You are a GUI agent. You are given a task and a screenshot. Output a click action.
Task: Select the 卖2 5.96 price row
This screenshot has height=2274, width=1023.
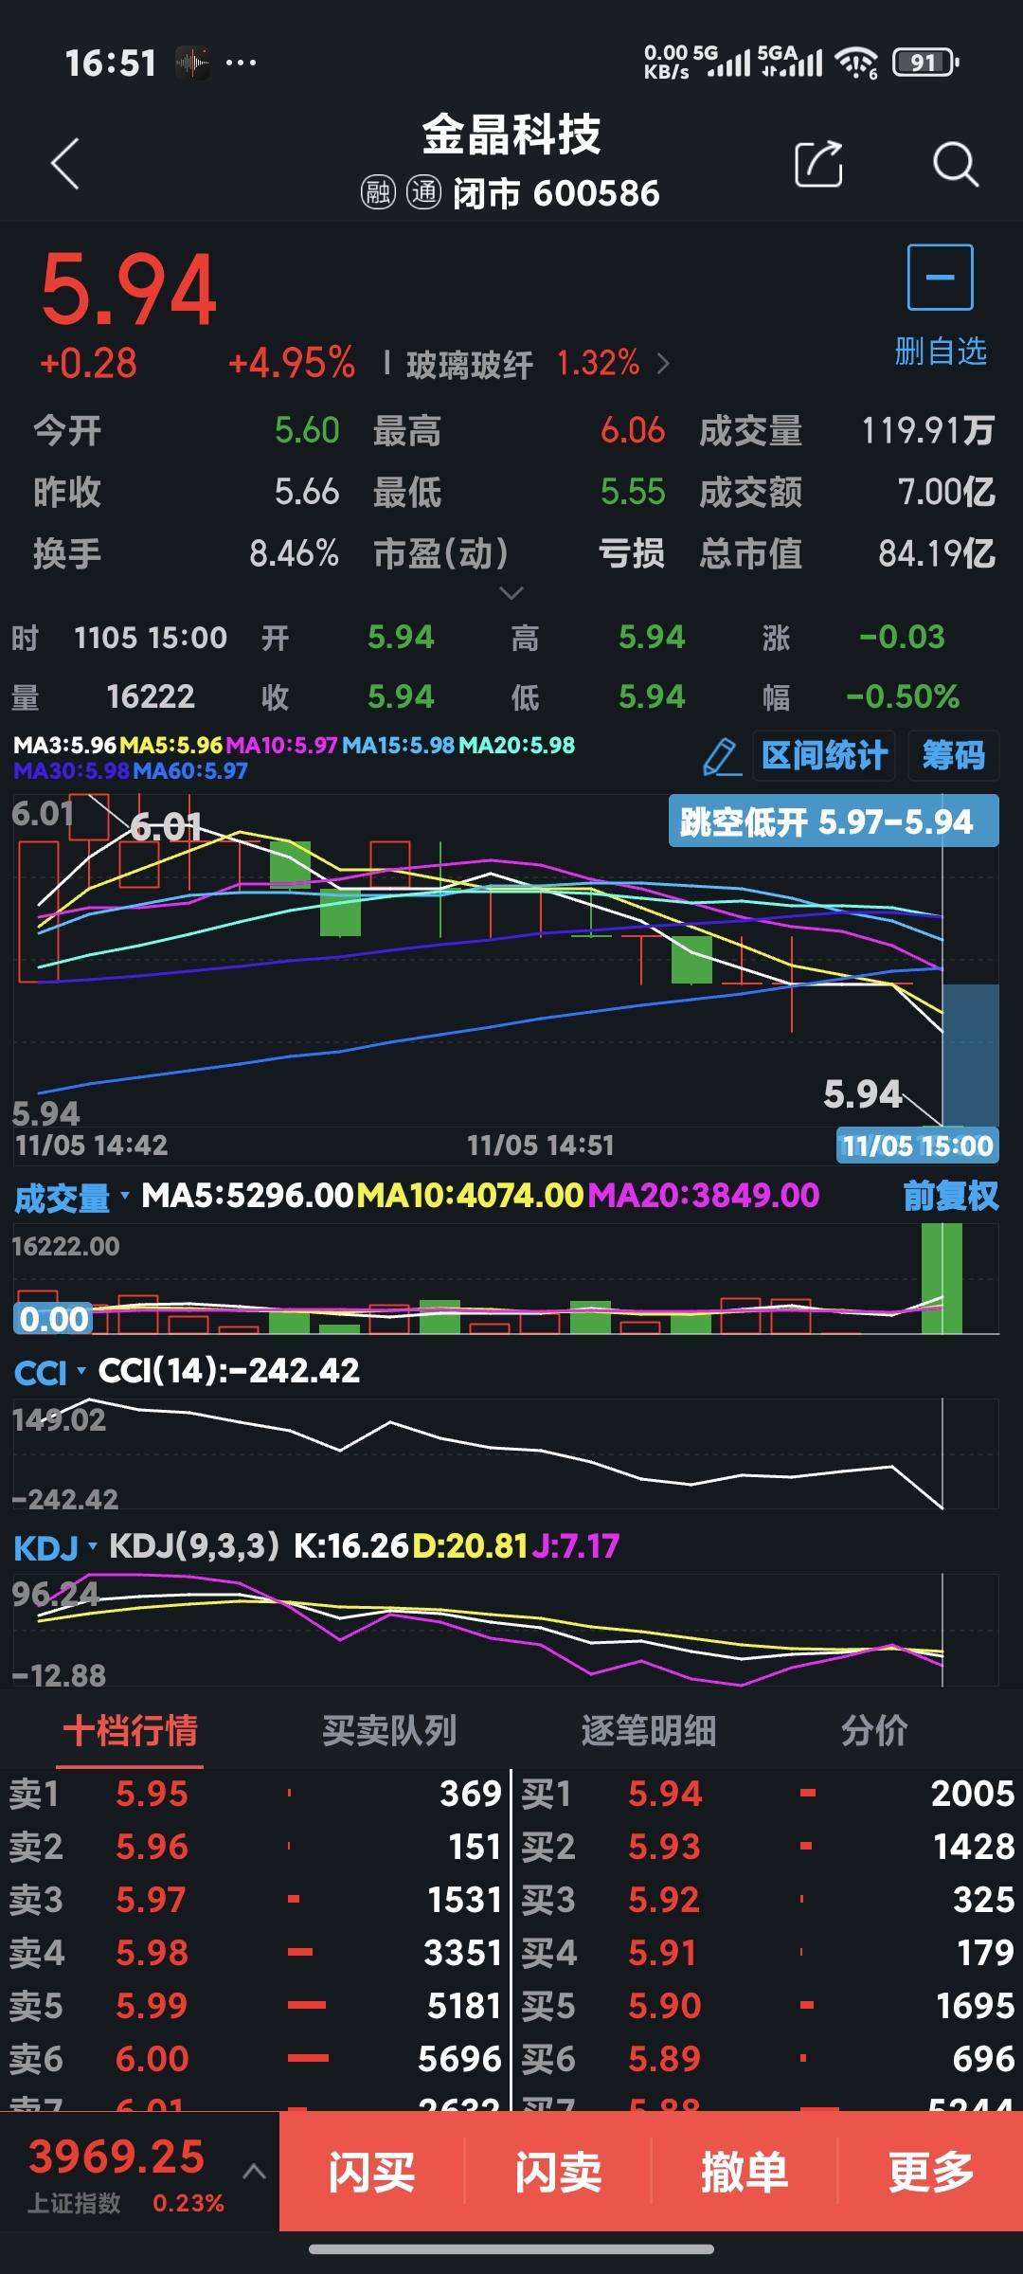coord(256,1847)
